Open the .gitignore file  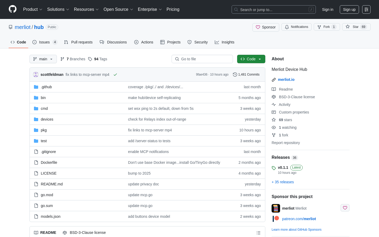(x=48, y=152)
